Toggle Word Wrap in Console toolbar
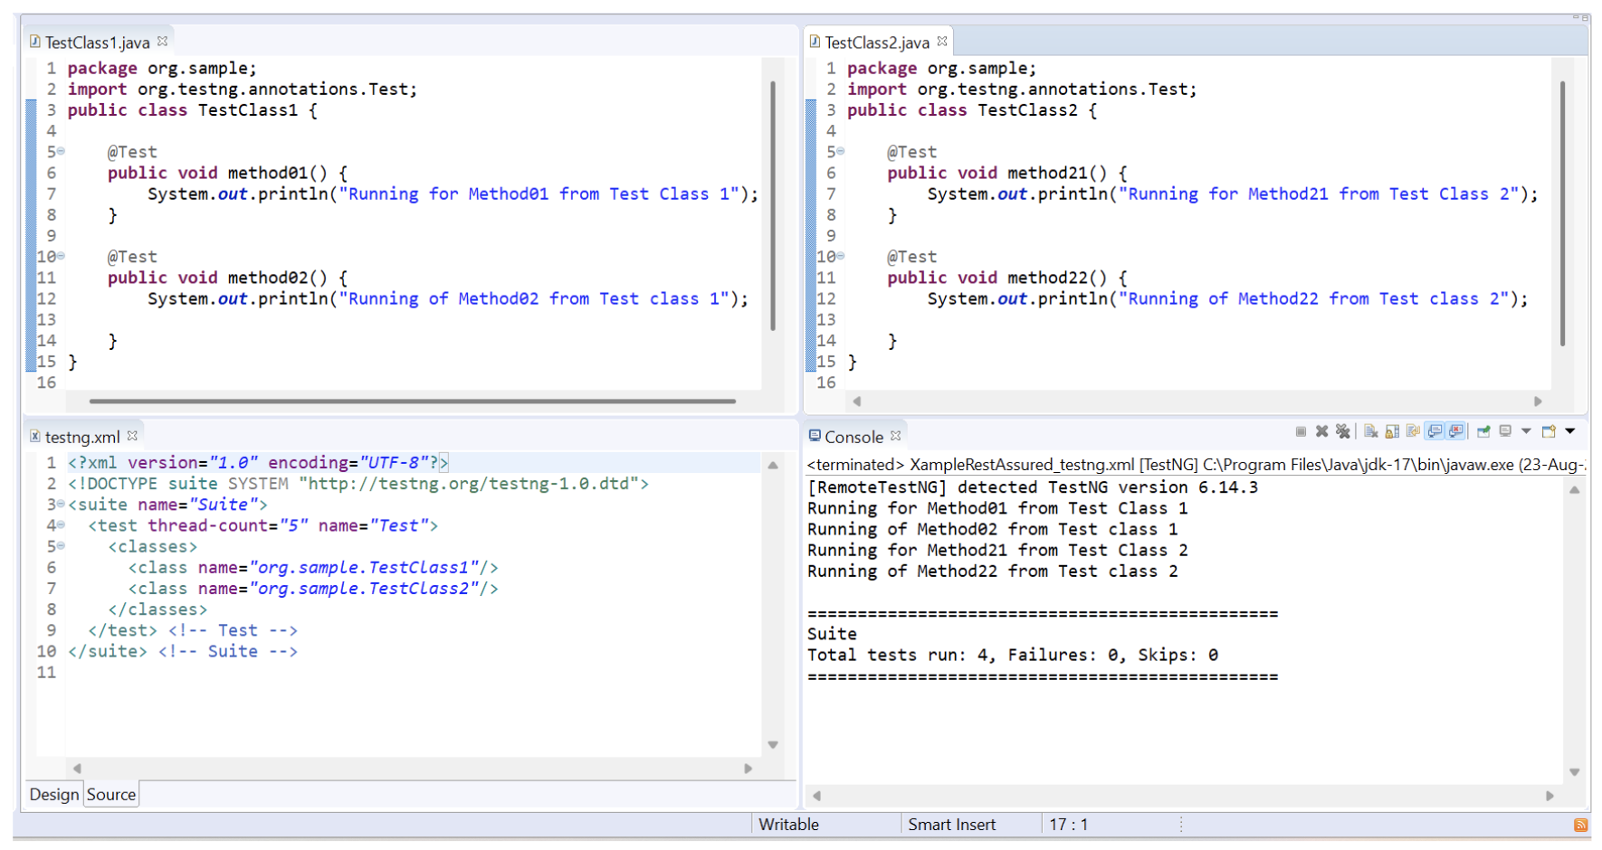The height and width of the screenshot is (850, 1602). click(x=1413, y=431)
